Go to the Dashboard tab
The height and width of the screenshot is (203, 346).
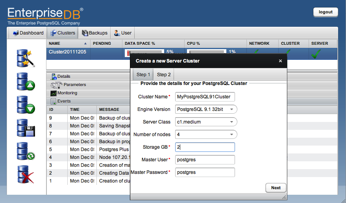point(28,33)
